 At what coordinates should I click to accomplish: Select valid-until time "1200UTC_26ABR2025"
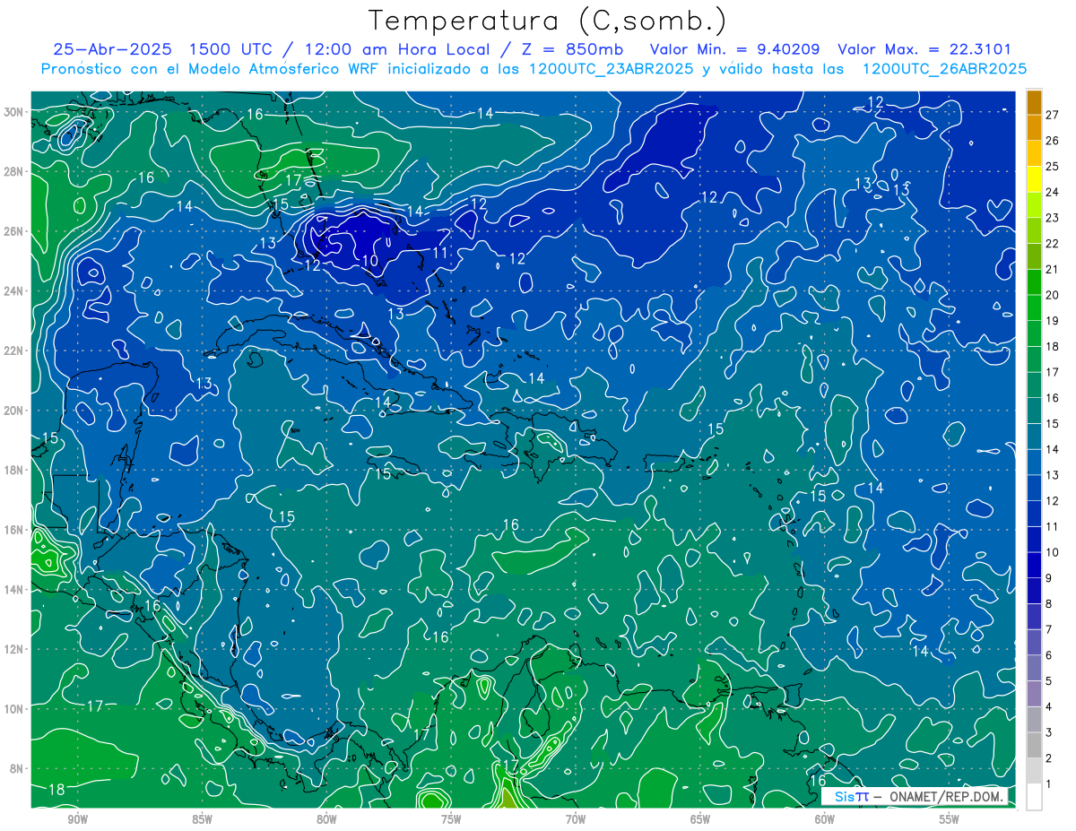(944, 69)
